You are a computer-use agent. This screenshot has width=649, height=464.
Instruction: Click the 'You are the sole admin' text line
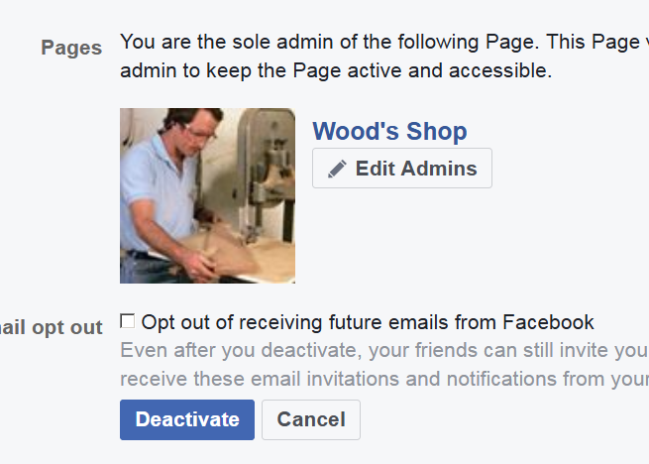coord(383,44)
